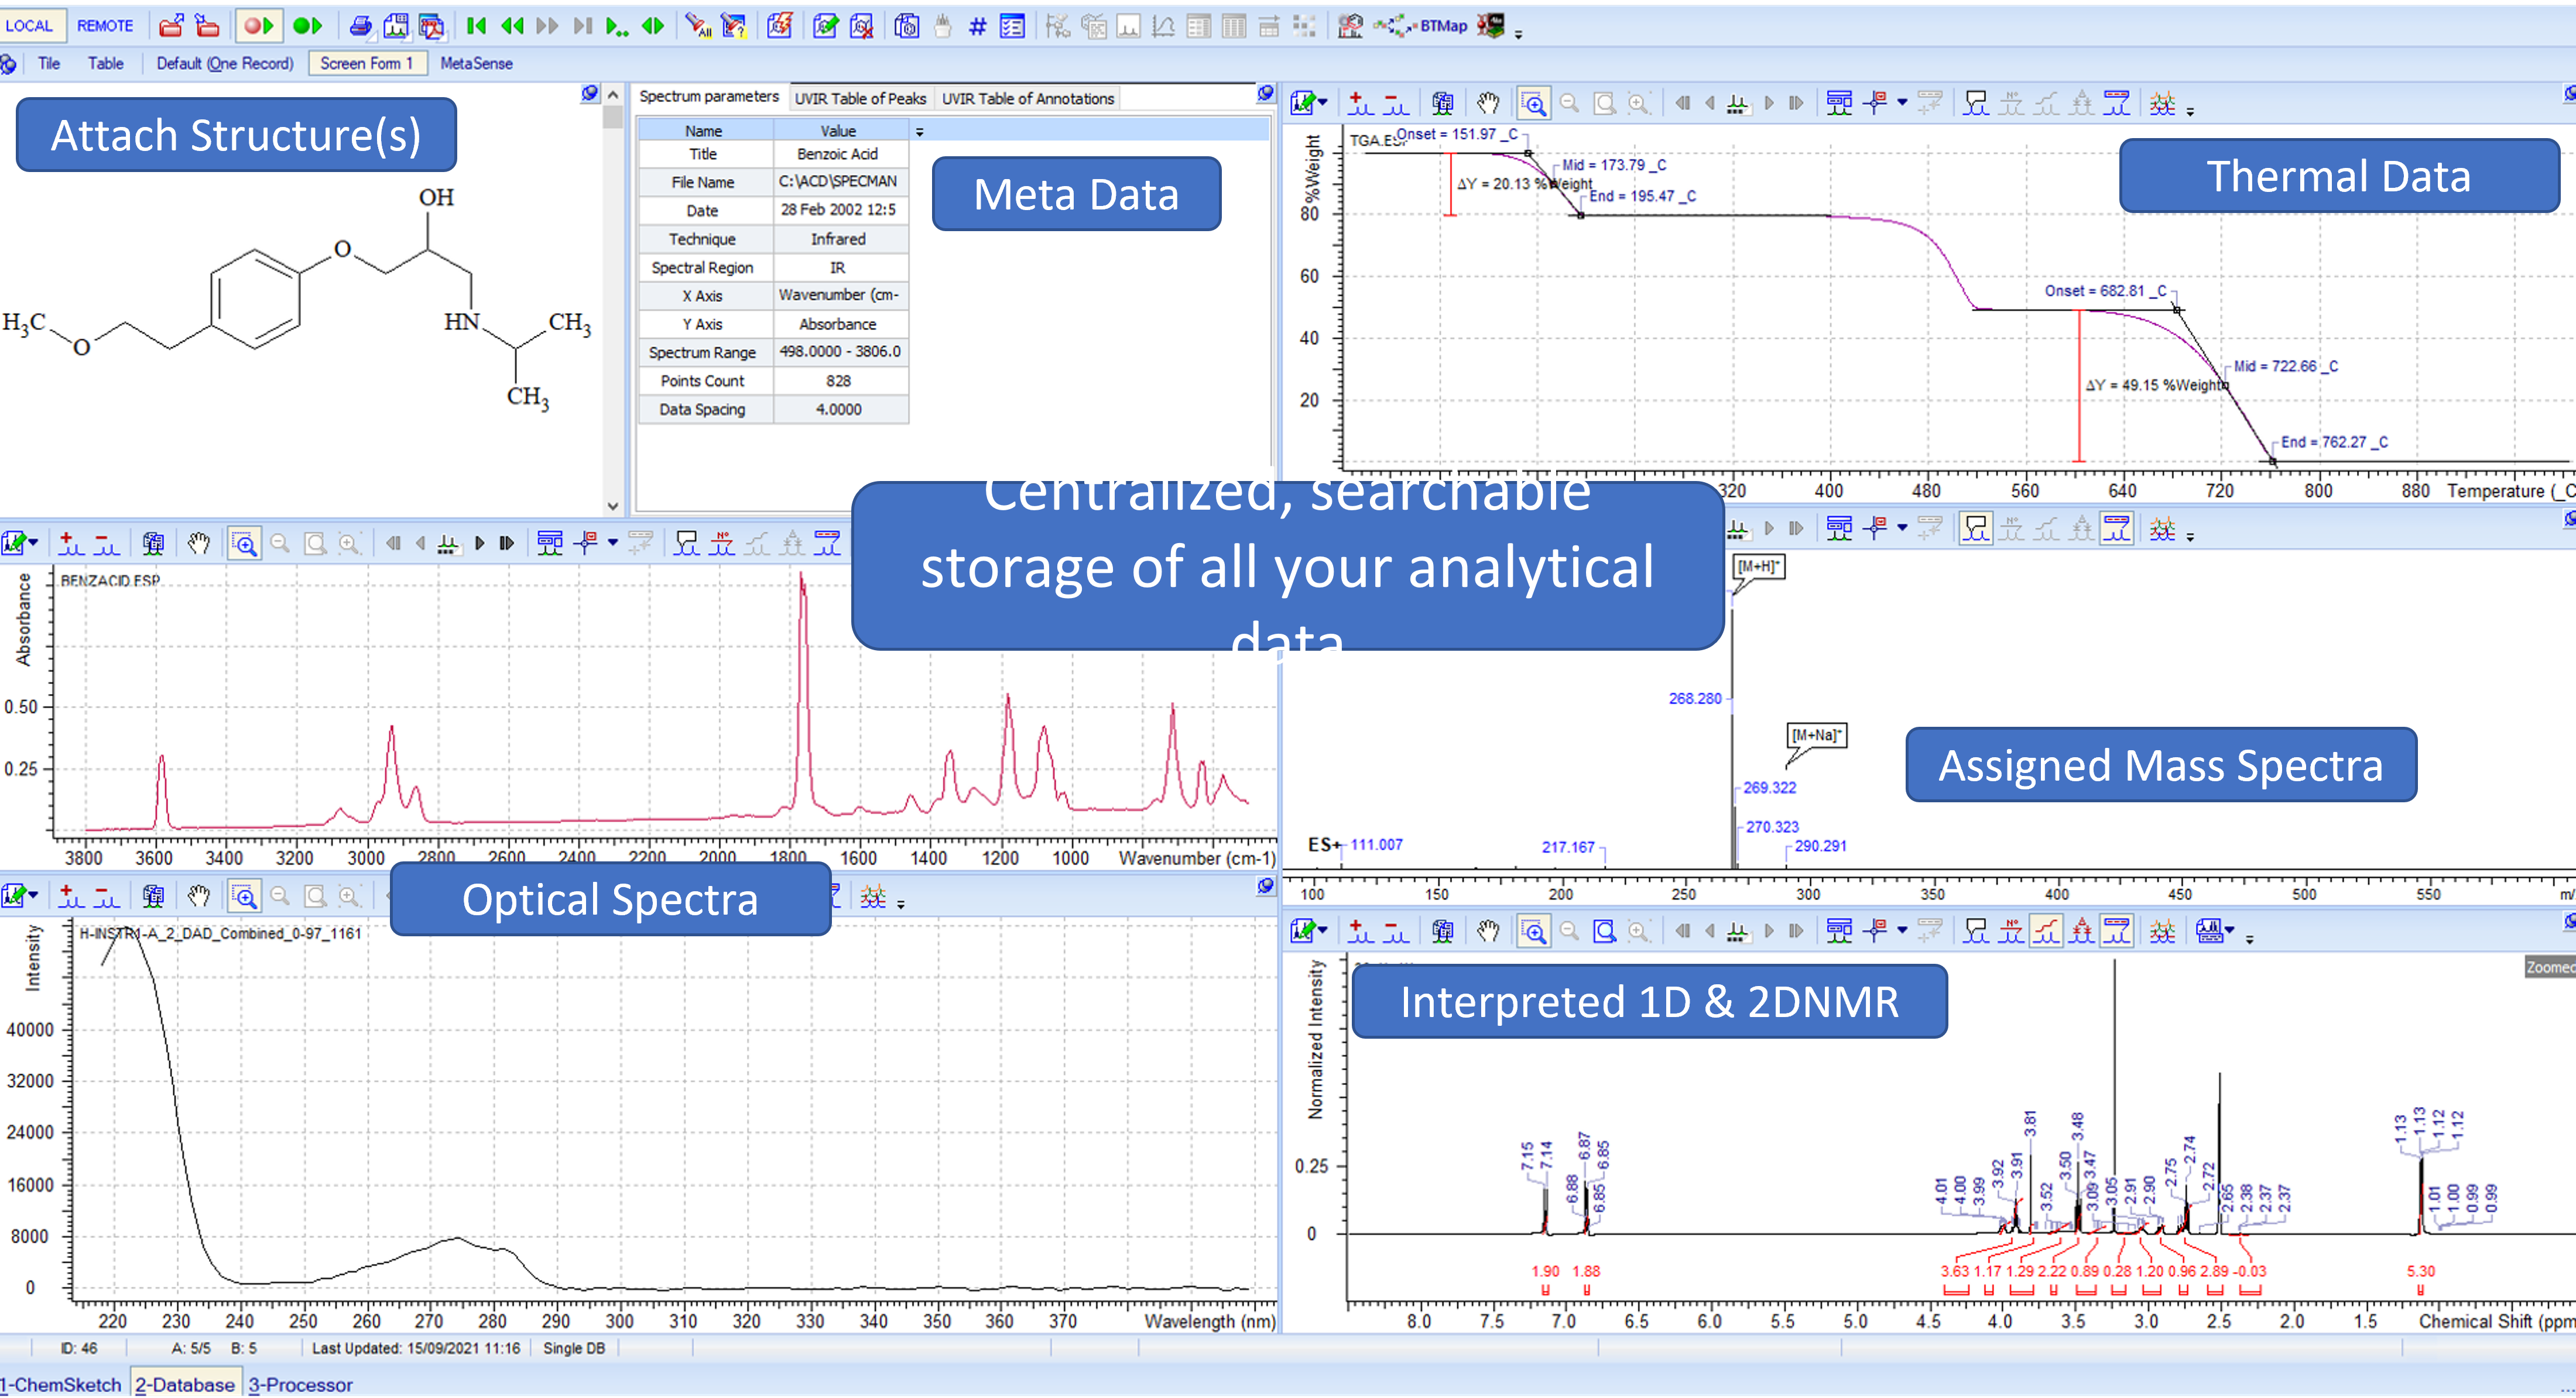Toggle REMOTE database mode
The width and height of the screenshot is (2576, 1398).
click(105, 26)
